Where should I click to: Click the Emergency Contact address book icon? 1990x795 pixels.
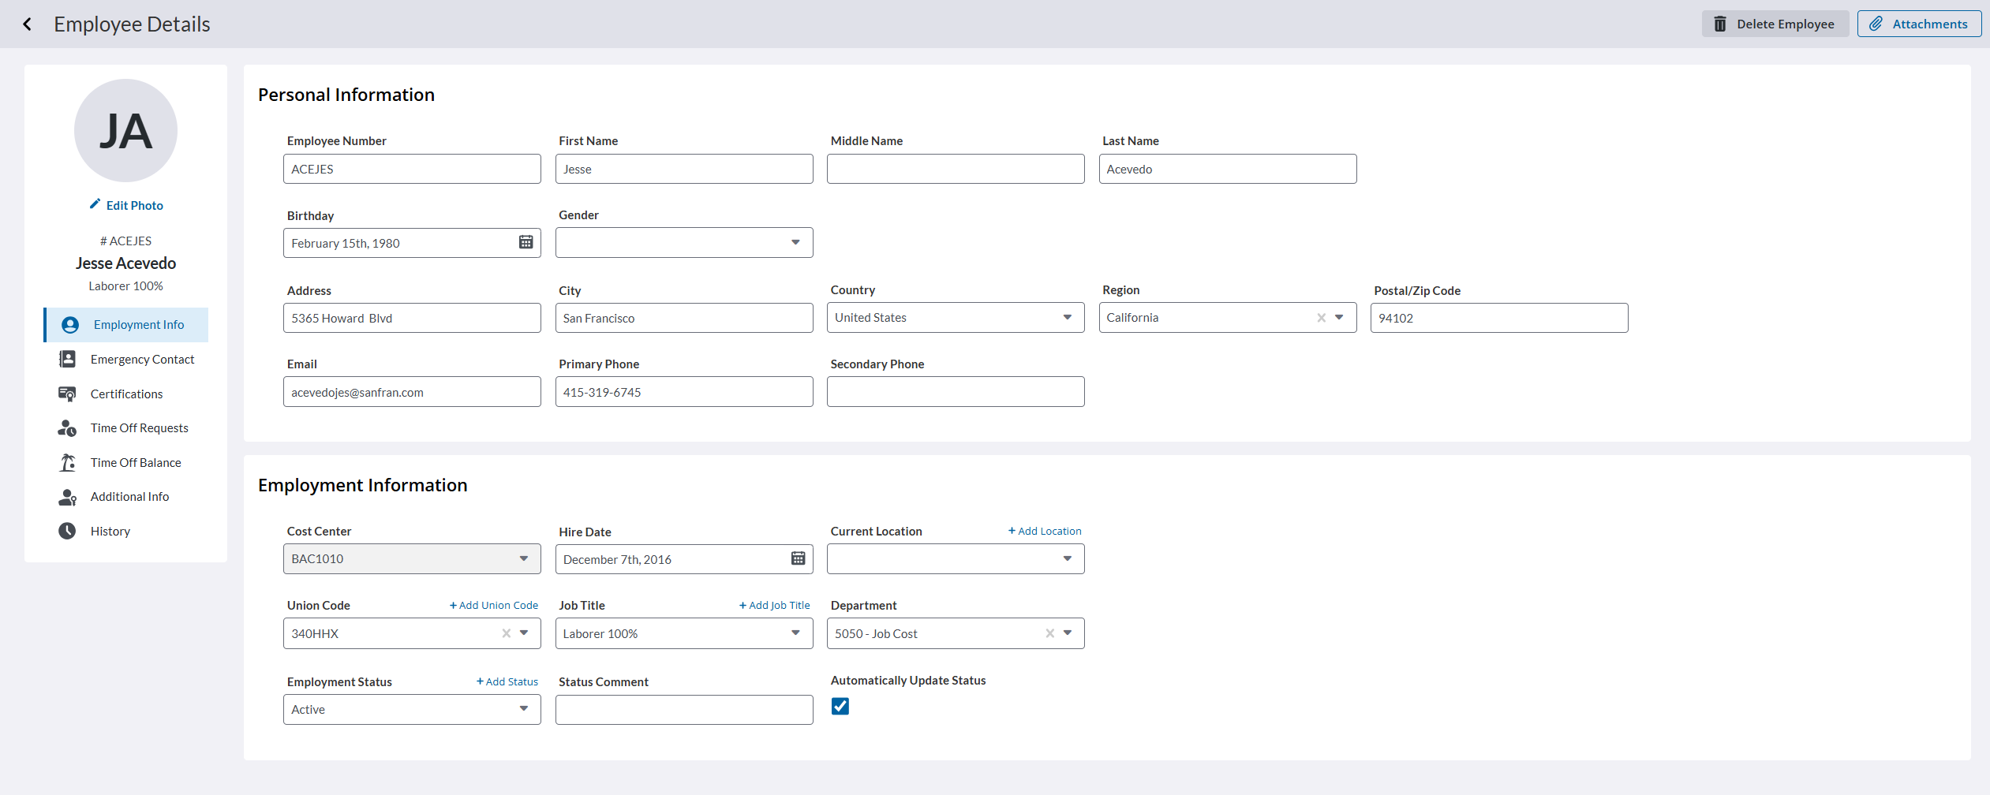click(68, 359)
